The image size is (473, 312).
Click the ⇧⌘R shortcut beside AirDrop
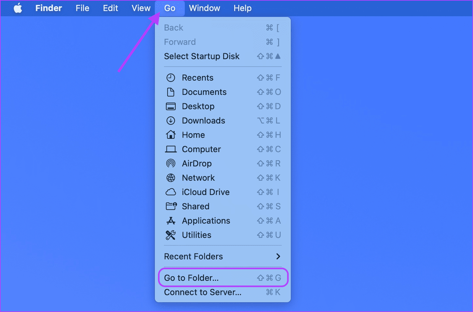tap(269, 163)
